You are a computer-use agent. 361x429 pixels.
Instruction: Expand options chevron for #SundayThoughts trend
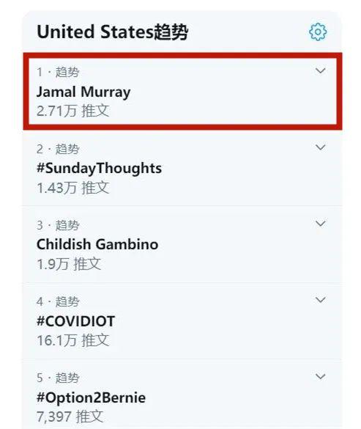point(320,147)
